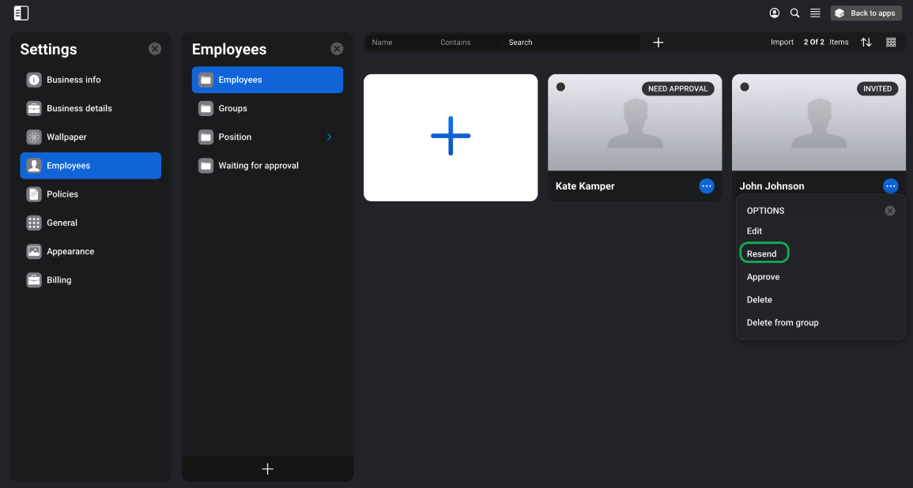Open Business info settings

point(91,80)
